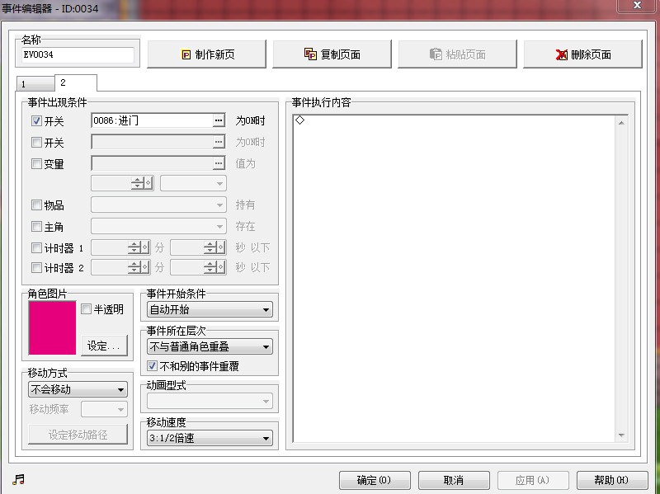The image size is (660, 494).
Task: Click the 取消 button
Action: (454, 480)
